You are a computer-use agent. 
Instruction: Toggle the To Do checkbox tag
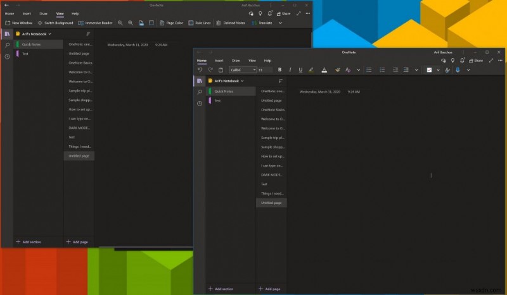(x=429, y=69)
